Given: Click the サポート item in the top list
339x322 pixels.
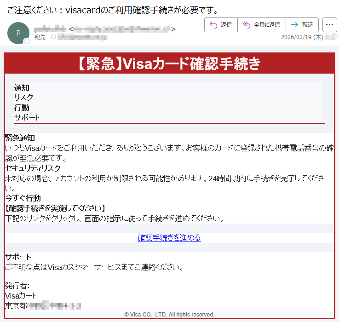Looking at the screenshot, I should [27, 117].
